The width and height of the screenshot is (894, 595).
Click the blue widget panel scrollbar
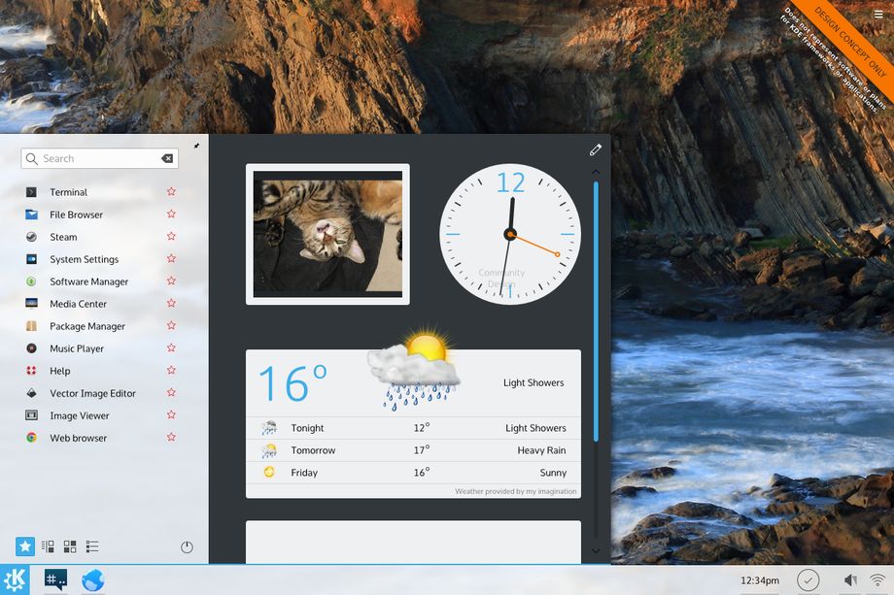click(x=596, y=312)
